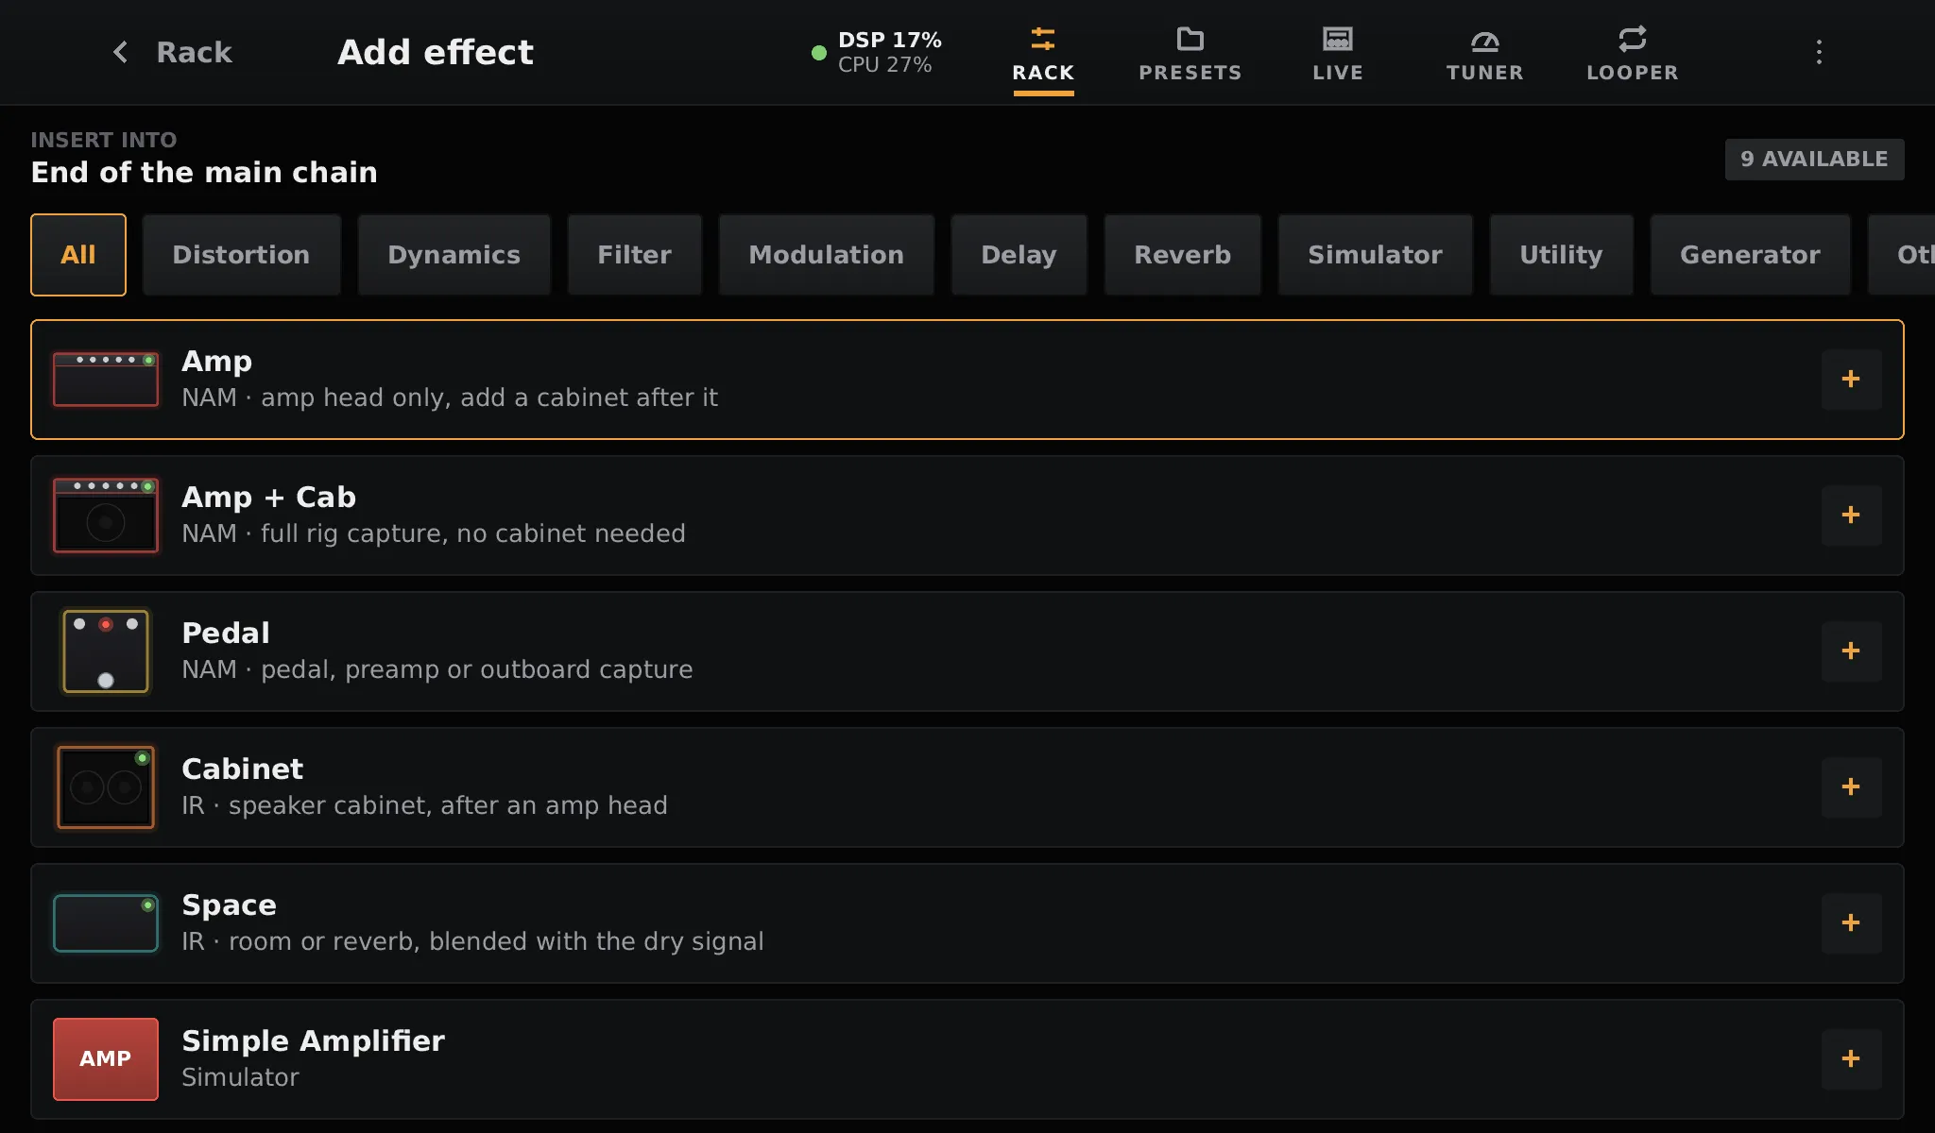This screenshot has height=1133, width=1935.
Task: Add Amp + Cab with plus button
Action: (x=1851, y=516)
